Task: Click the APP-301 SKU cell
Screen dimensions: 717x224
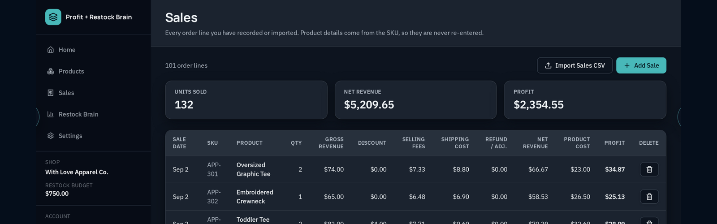Action: (x=214, y=169)
